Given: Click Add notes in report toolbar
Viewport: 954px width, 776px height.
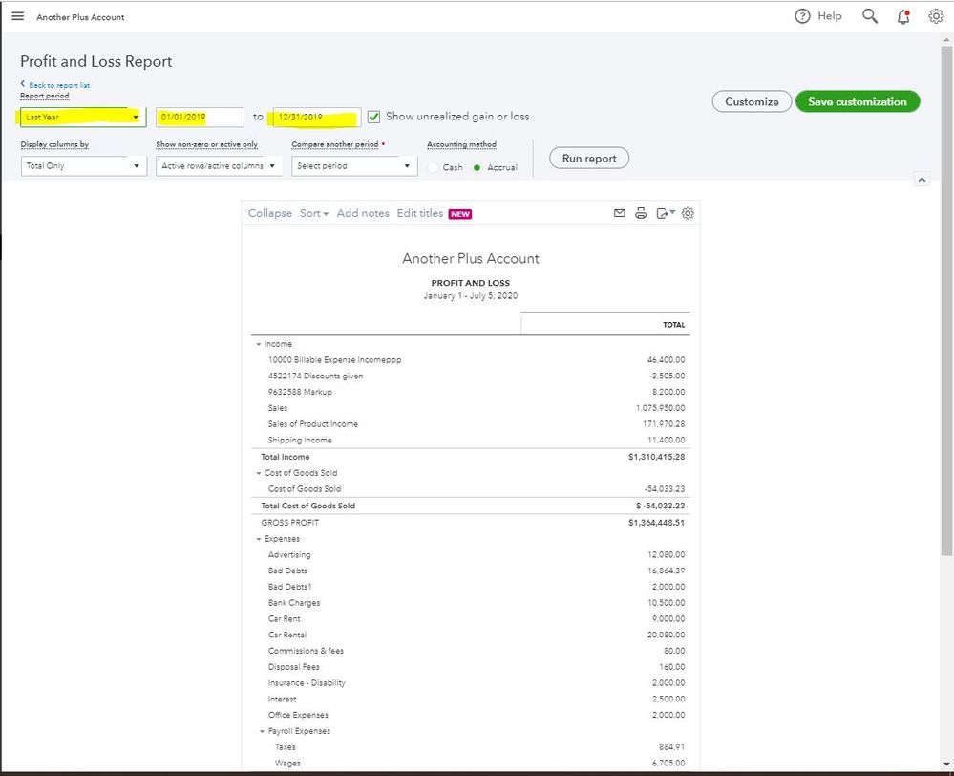Looking at the screenshot, I should click(x=363, y=213).
